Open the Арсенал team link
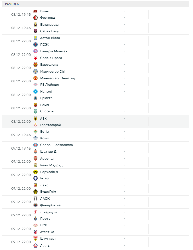 tap(47, 159)
